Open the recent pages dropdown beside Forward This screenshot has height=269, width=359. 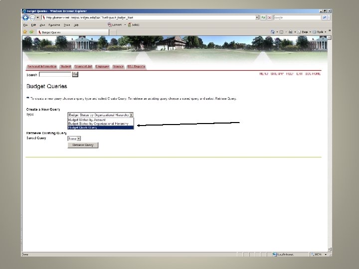(x=38, y=17)
